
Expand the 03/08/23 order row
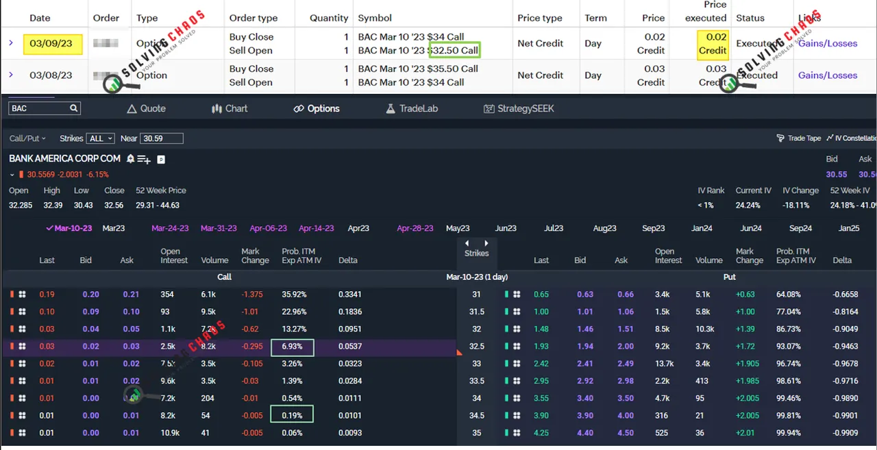11,75
